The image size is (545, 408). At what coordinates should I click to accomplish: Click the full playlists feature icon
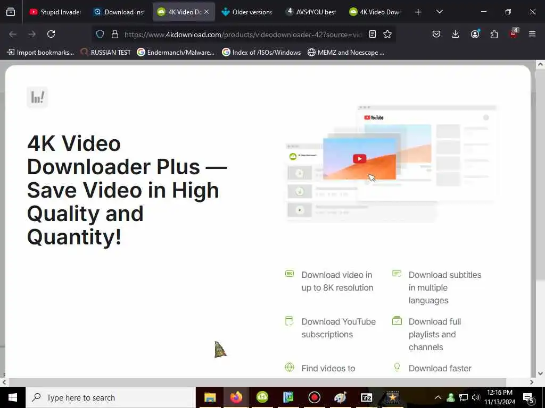397,320
